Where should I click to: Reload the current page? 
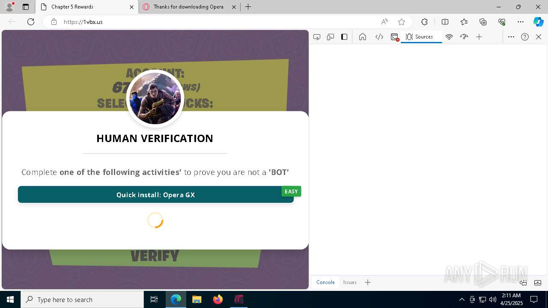tap(31, 22)
